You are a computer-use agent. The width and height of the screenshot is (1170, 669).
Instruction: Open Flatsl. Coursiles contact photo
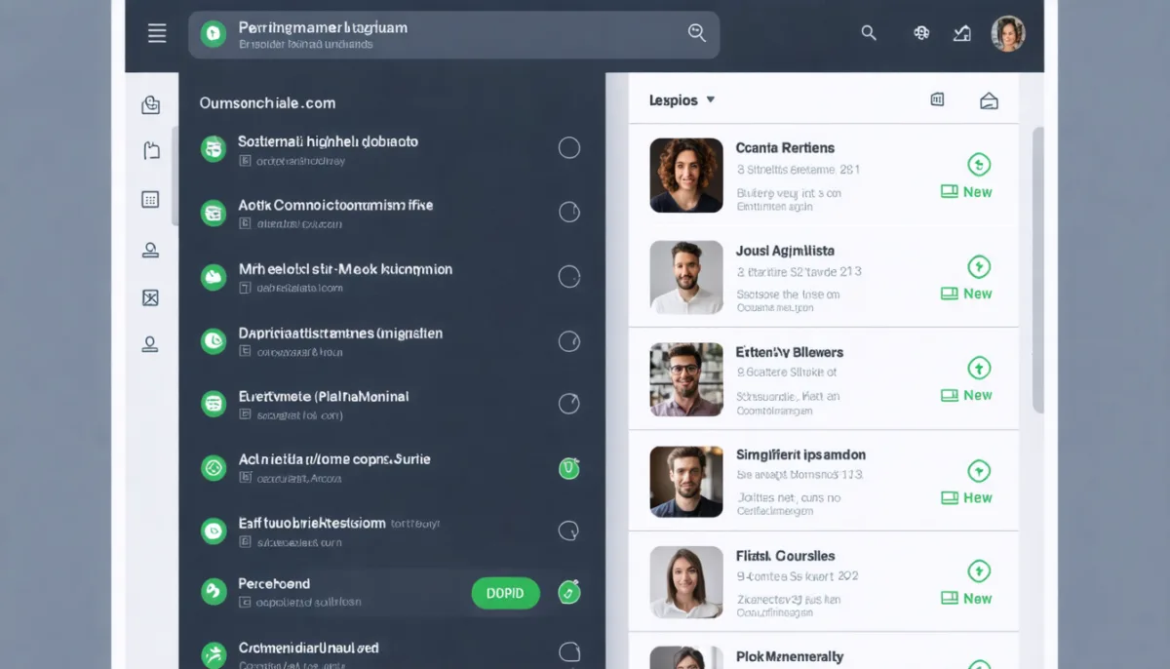tap(686, 582)
